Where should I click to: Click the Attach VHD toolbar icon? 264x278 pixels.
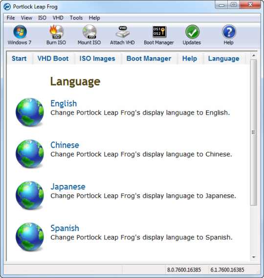pyautogui.click(x=122, y=32)
